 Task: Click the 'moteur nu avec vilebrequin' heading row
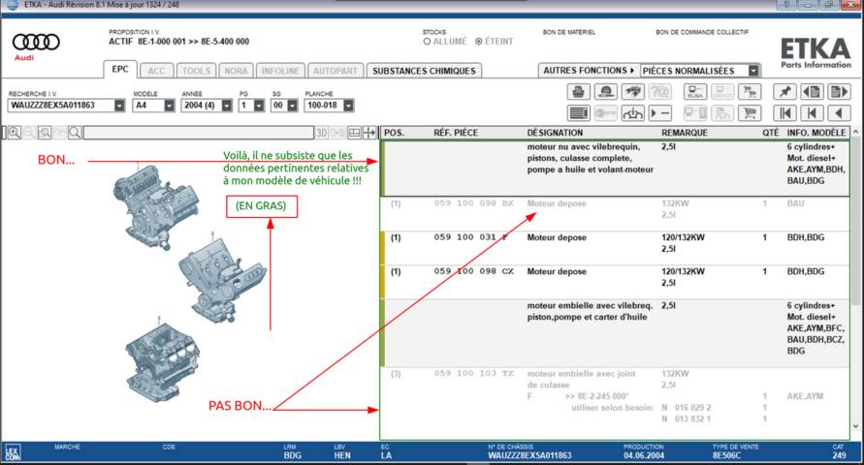[x=616, y=169]
